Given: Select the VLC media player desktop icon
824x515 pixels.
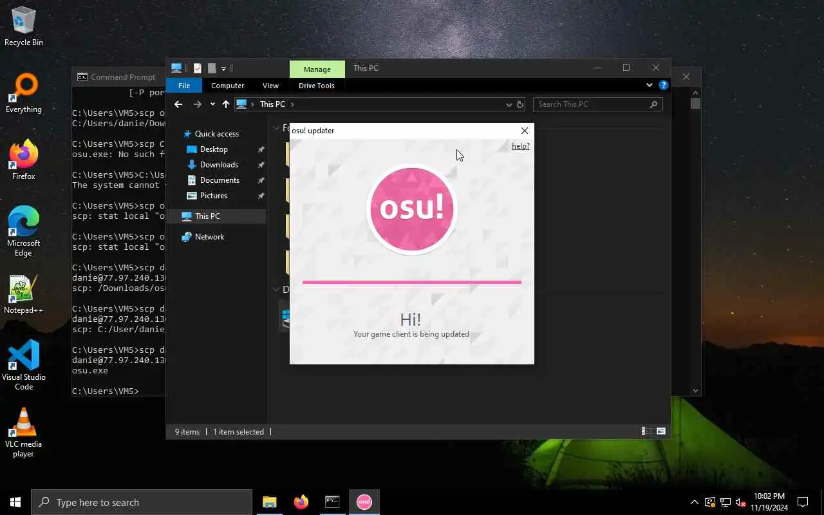Looking at the screenshot, I should (24, 433).
